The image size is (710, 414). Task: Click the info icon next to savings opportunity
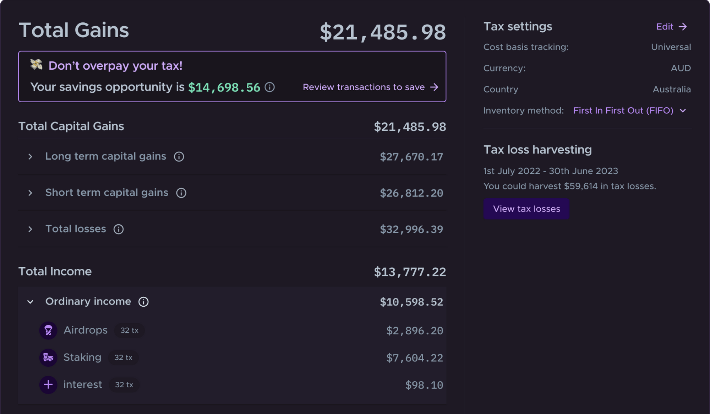click(270, 87)
